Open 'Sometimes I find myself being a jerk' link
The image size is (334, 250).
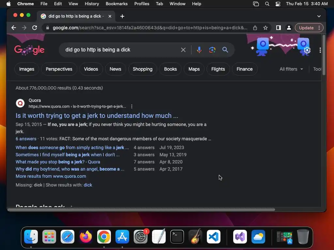(68, 155)
